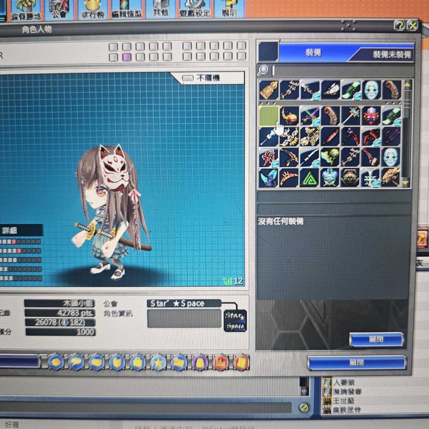
Task: Select the white-blue katana weapon icon
Action: (309, 157)
